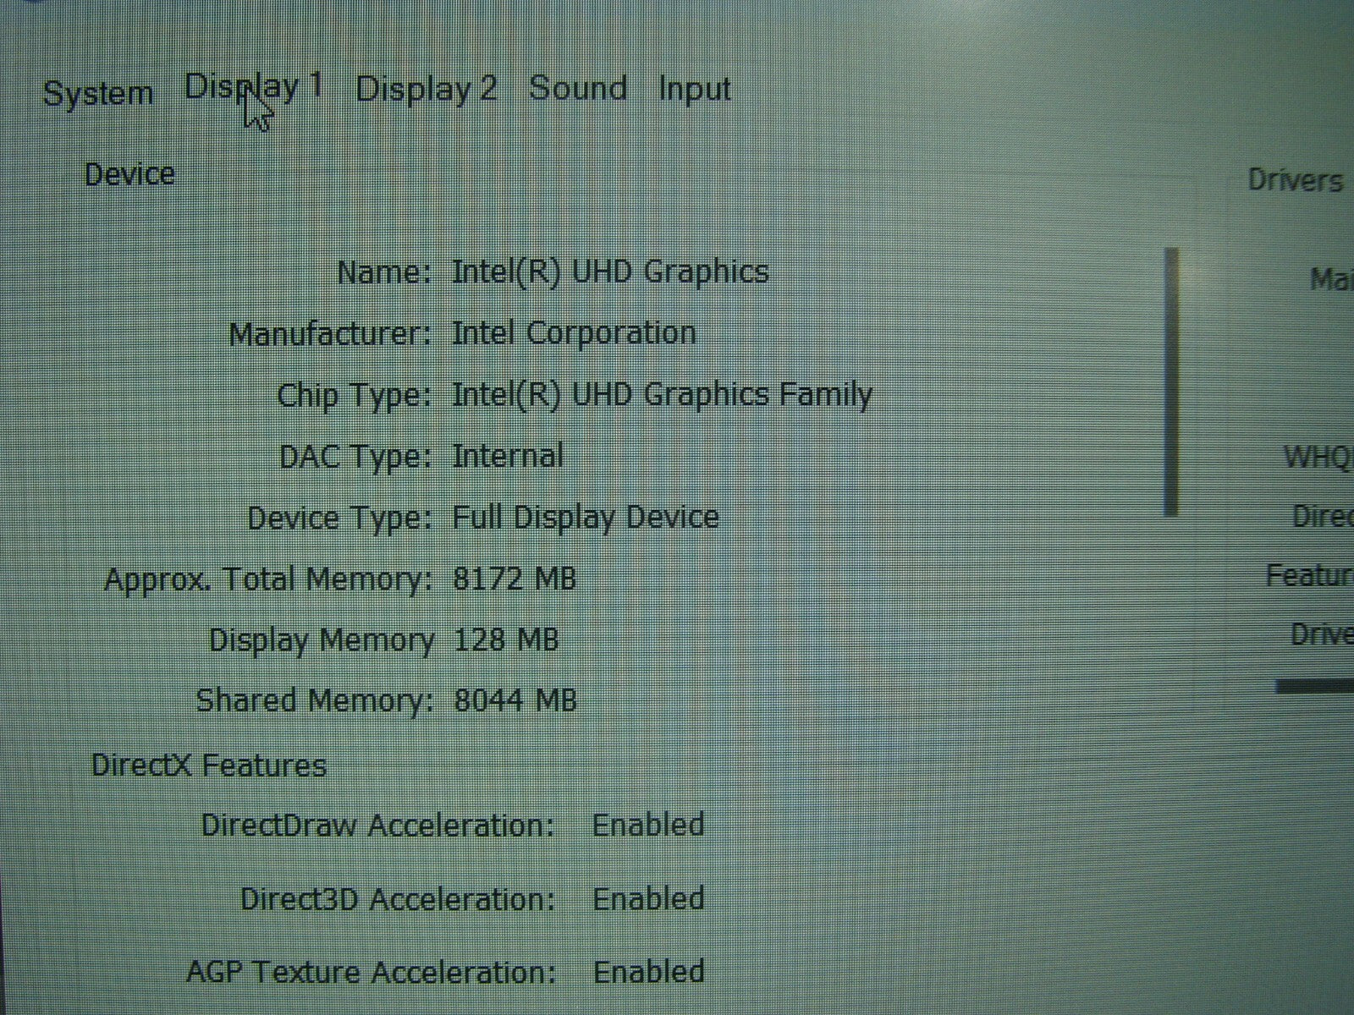Click the 8172 MB total memory value

(515, 579)
